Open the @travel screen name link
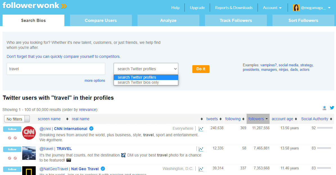The width and height of the screenshot is (336, 175). coord(46,149)
